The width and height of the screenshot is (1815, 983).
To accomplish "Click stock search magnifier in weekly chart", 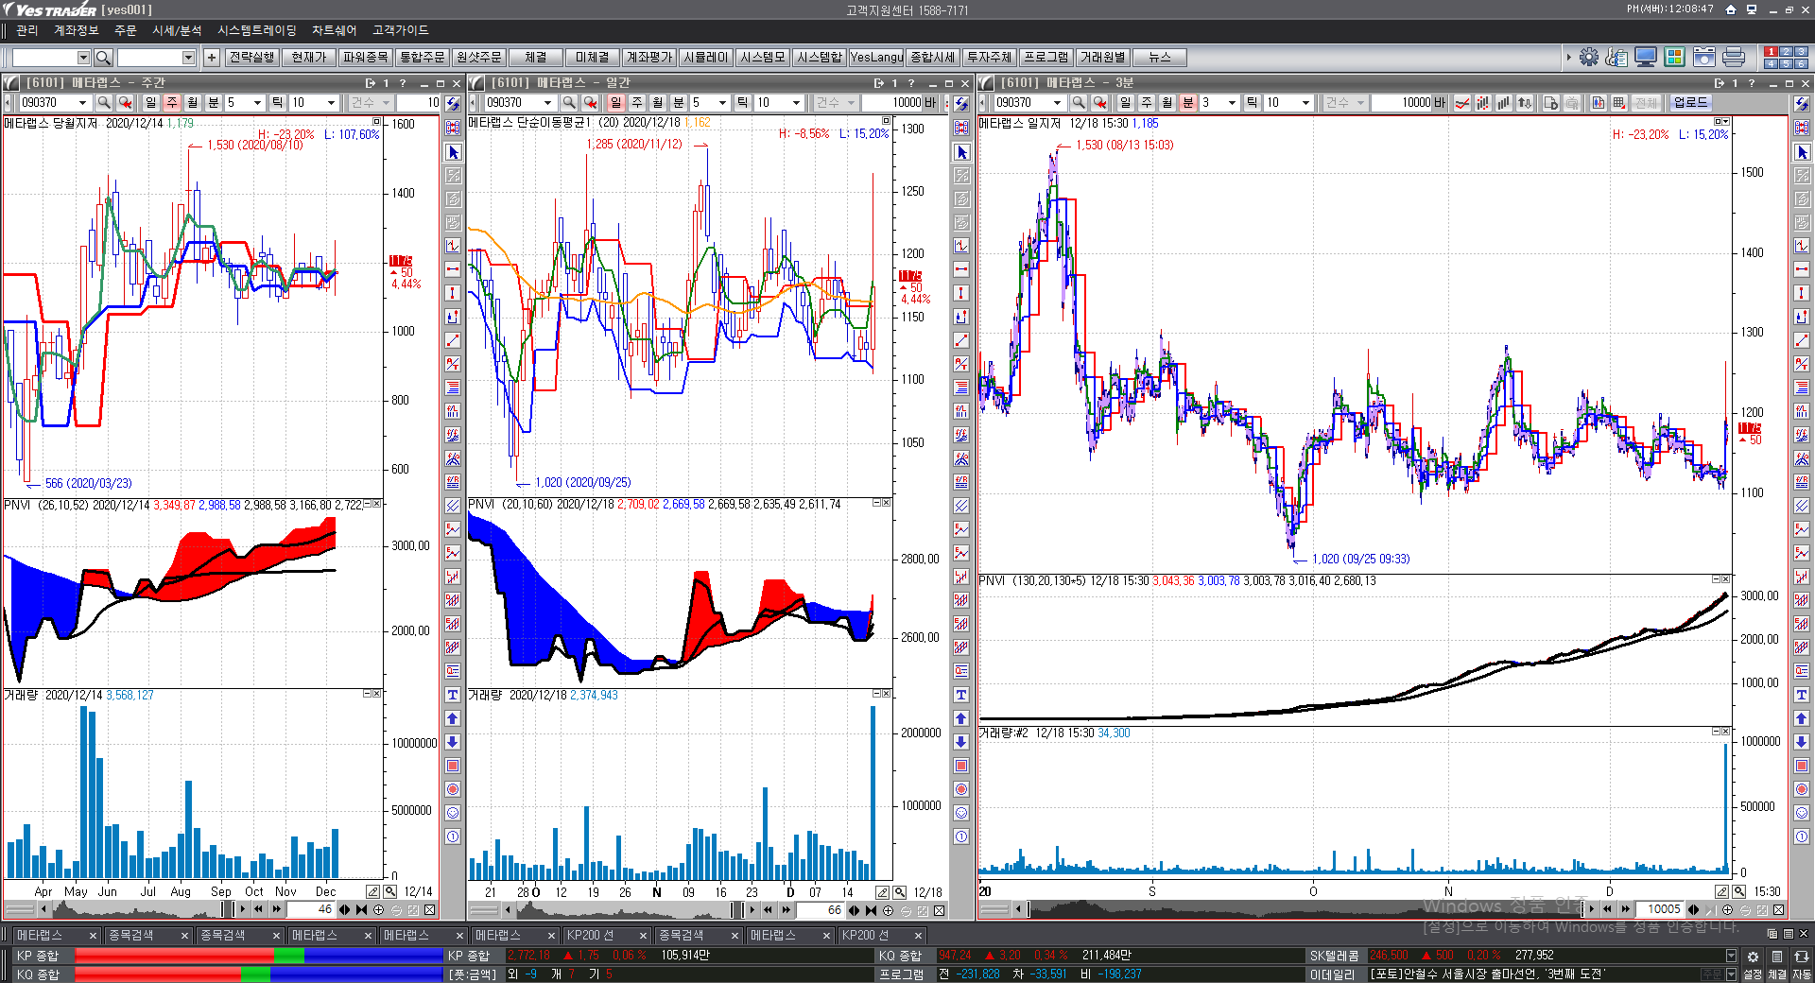I will (104, 103).
